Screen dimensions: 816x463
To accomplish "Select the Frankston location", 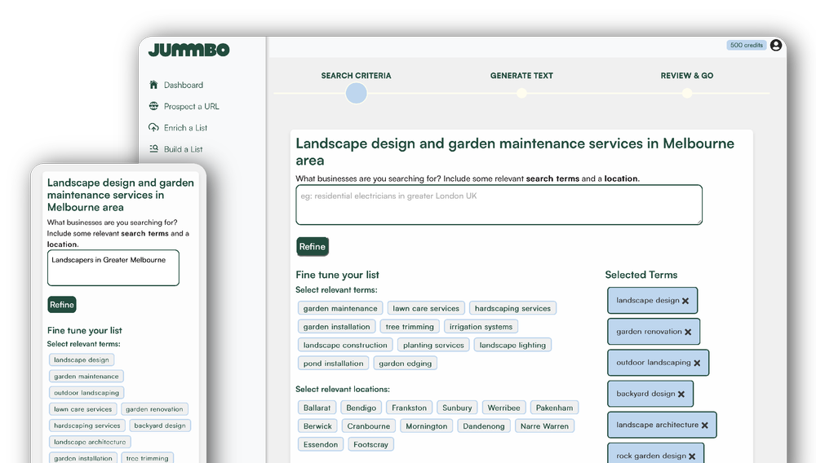I will (x=409, y=408).
